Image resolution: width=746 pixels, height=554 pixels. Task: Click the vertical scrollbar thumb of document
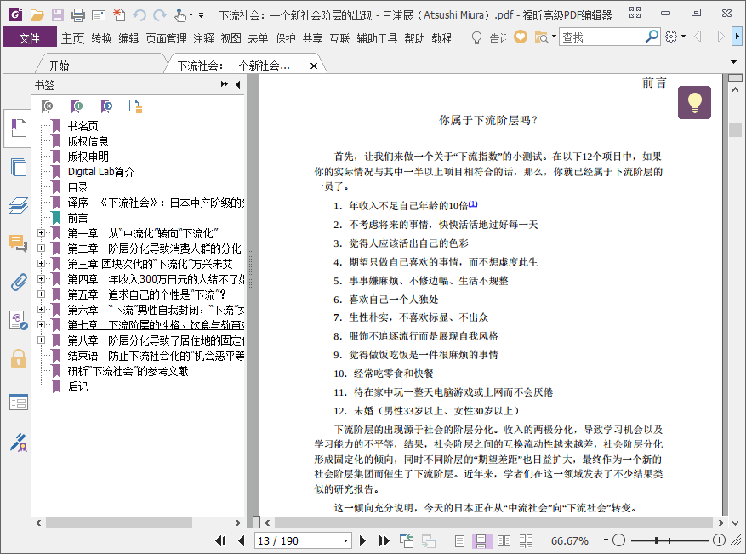[x=735, y=129]
